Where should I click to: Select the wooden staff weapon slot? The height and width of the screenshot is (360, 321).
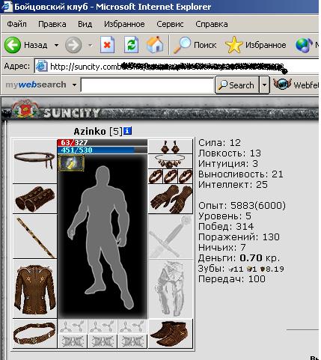(34, 237)
